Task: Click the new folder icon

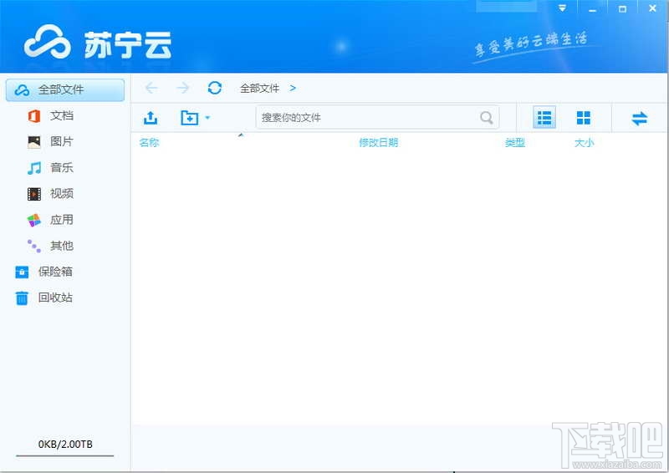Action: pyautogui.click(x=189, y=118)
